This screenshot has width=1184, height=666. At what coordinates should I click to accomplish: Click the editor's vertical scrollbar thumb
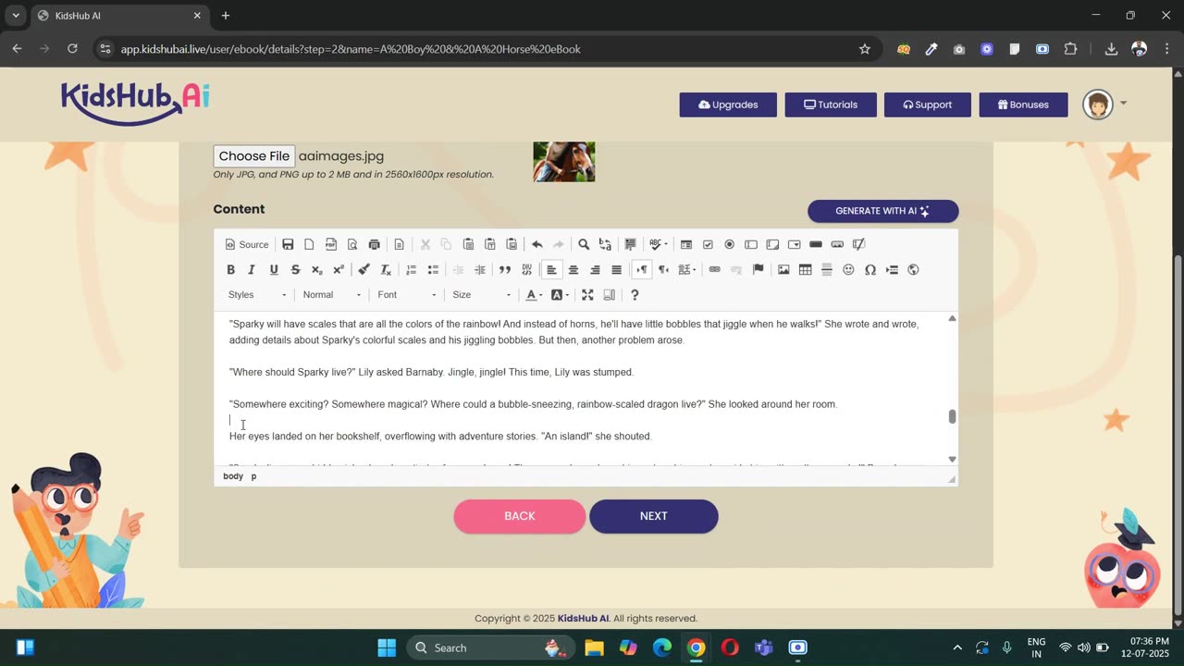coord(952,416)
